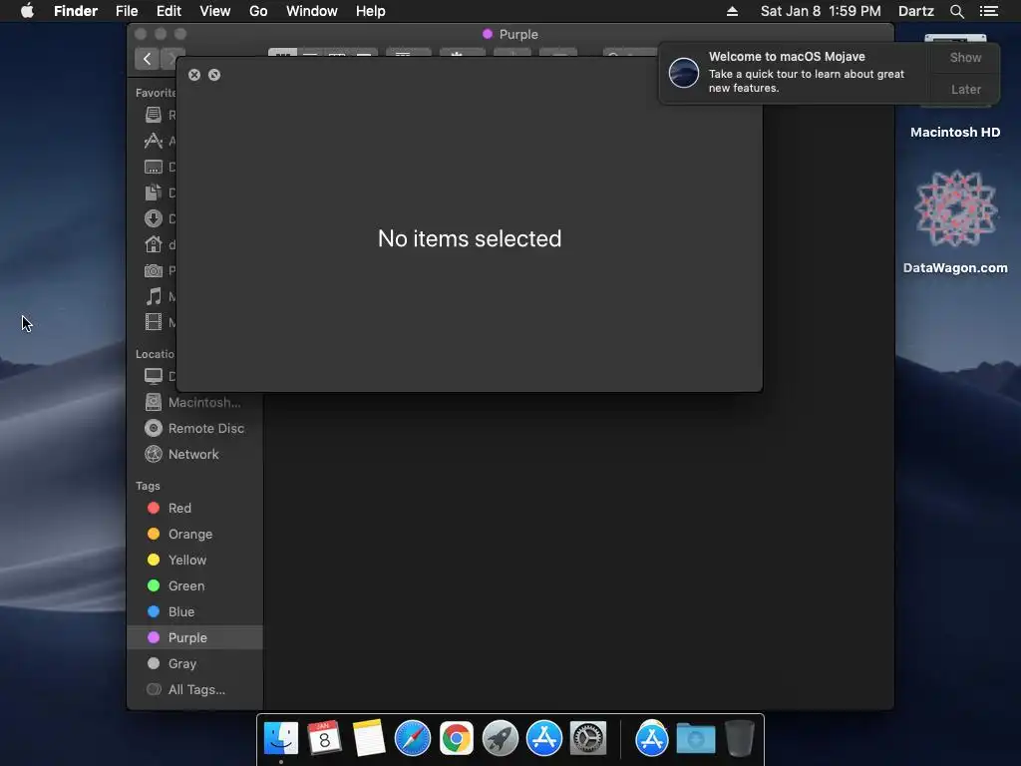The height and width of the screenshot is (766, 1021).
Task: Open App Store icon beside Downloads folder
Action: coord(652,738)
